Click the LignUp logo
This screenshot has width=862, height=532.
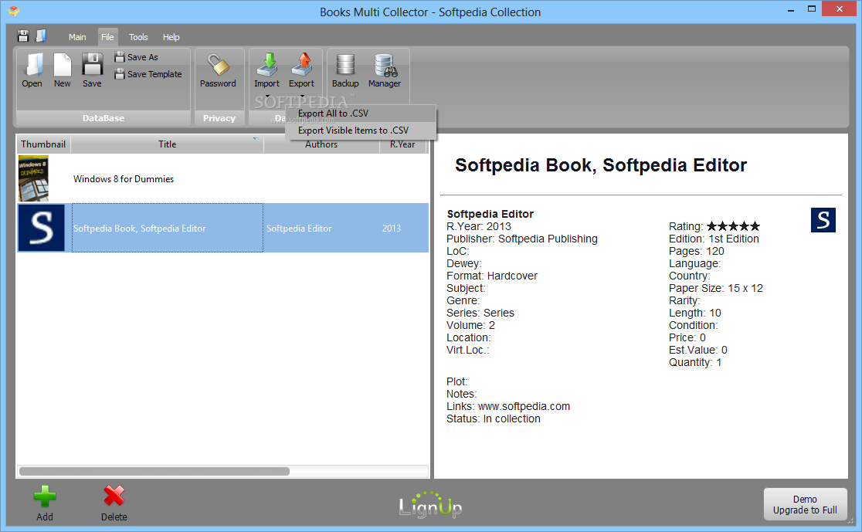click(430, 504)
